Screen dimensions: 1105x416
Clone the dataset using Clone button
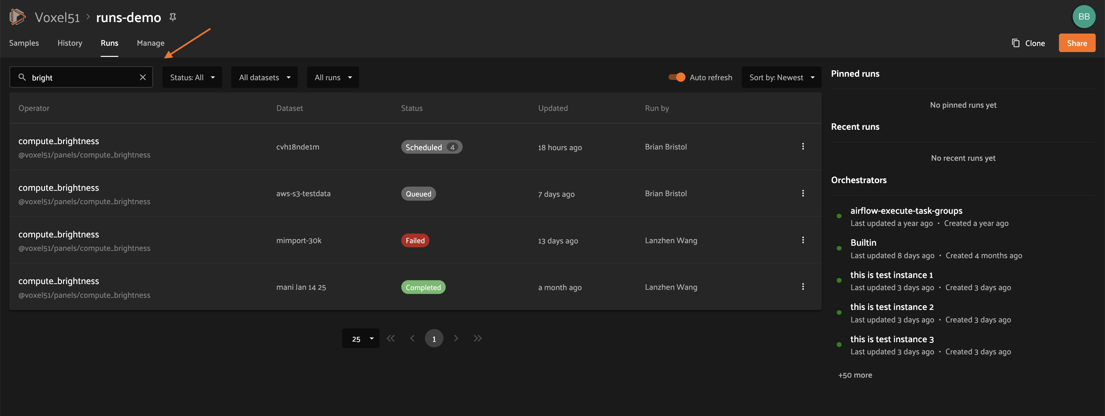pyautogui.click(x=1028, y=43)
